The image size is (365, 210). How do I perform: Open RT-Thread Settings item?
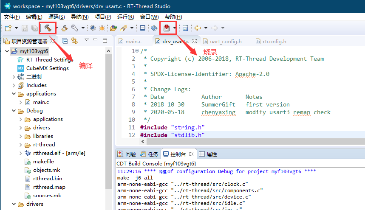point(50,60)
